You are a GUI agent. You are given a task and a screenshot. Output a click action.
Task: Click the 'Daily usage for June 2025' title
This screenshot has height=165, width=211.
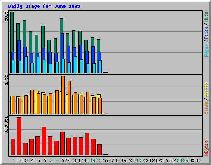click(x=44, y=6)
